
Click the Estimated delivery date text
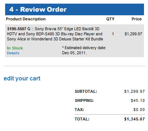click(84, 48)
